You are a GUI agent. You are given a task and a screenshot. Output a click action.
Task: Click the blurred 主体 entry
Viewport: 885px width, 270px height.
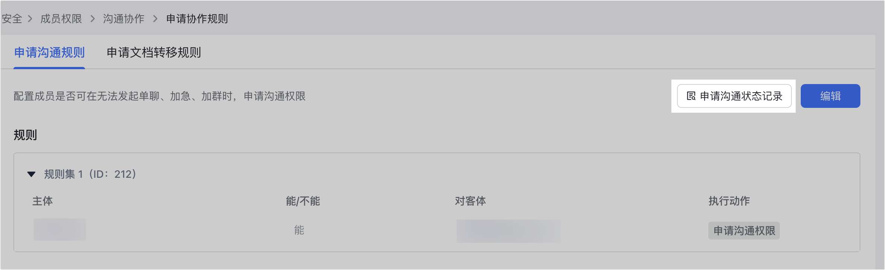pos(60,229)
